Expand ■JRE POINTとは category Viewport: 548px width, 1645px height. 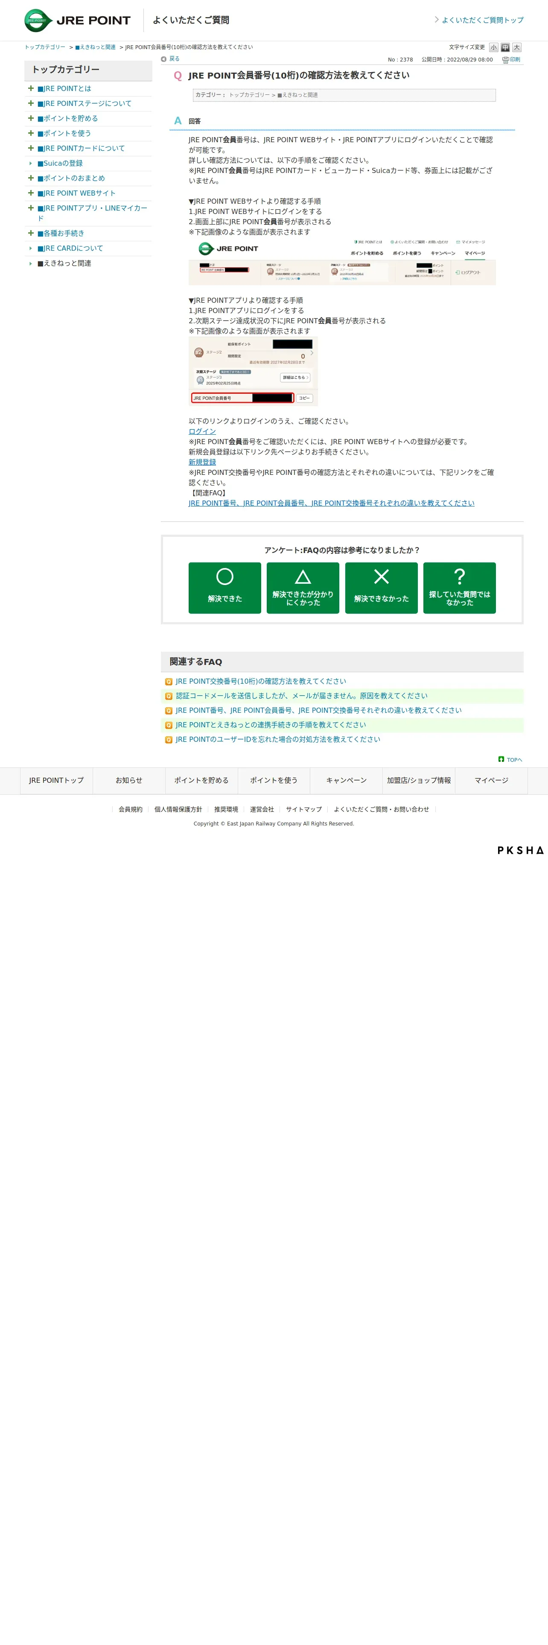coord(31,88)
